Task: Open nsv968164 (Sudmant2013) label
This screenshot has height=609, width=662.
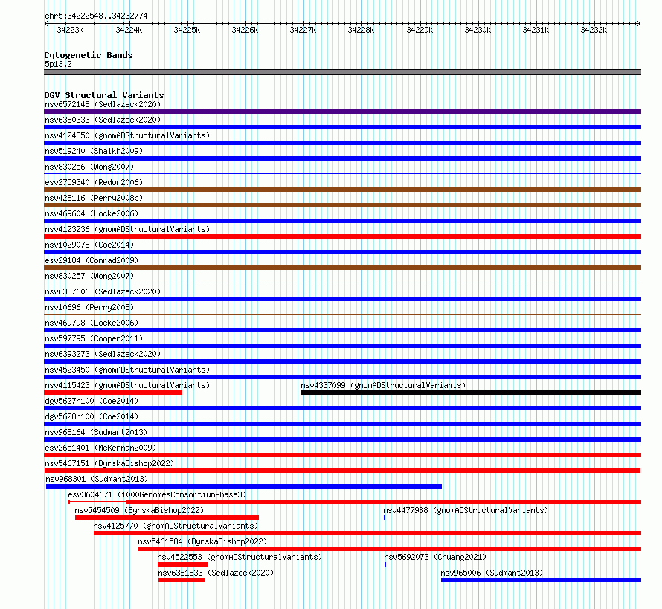Action: point(96,432)
